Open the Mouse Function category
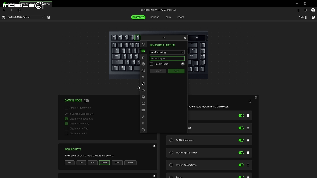This screenshot has height=178, width=317. (143, 57)
